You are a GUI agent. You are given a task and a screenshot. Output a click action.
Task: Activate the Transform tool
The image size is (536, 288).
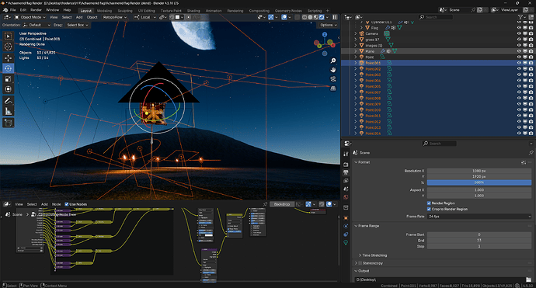pos(9,89)
